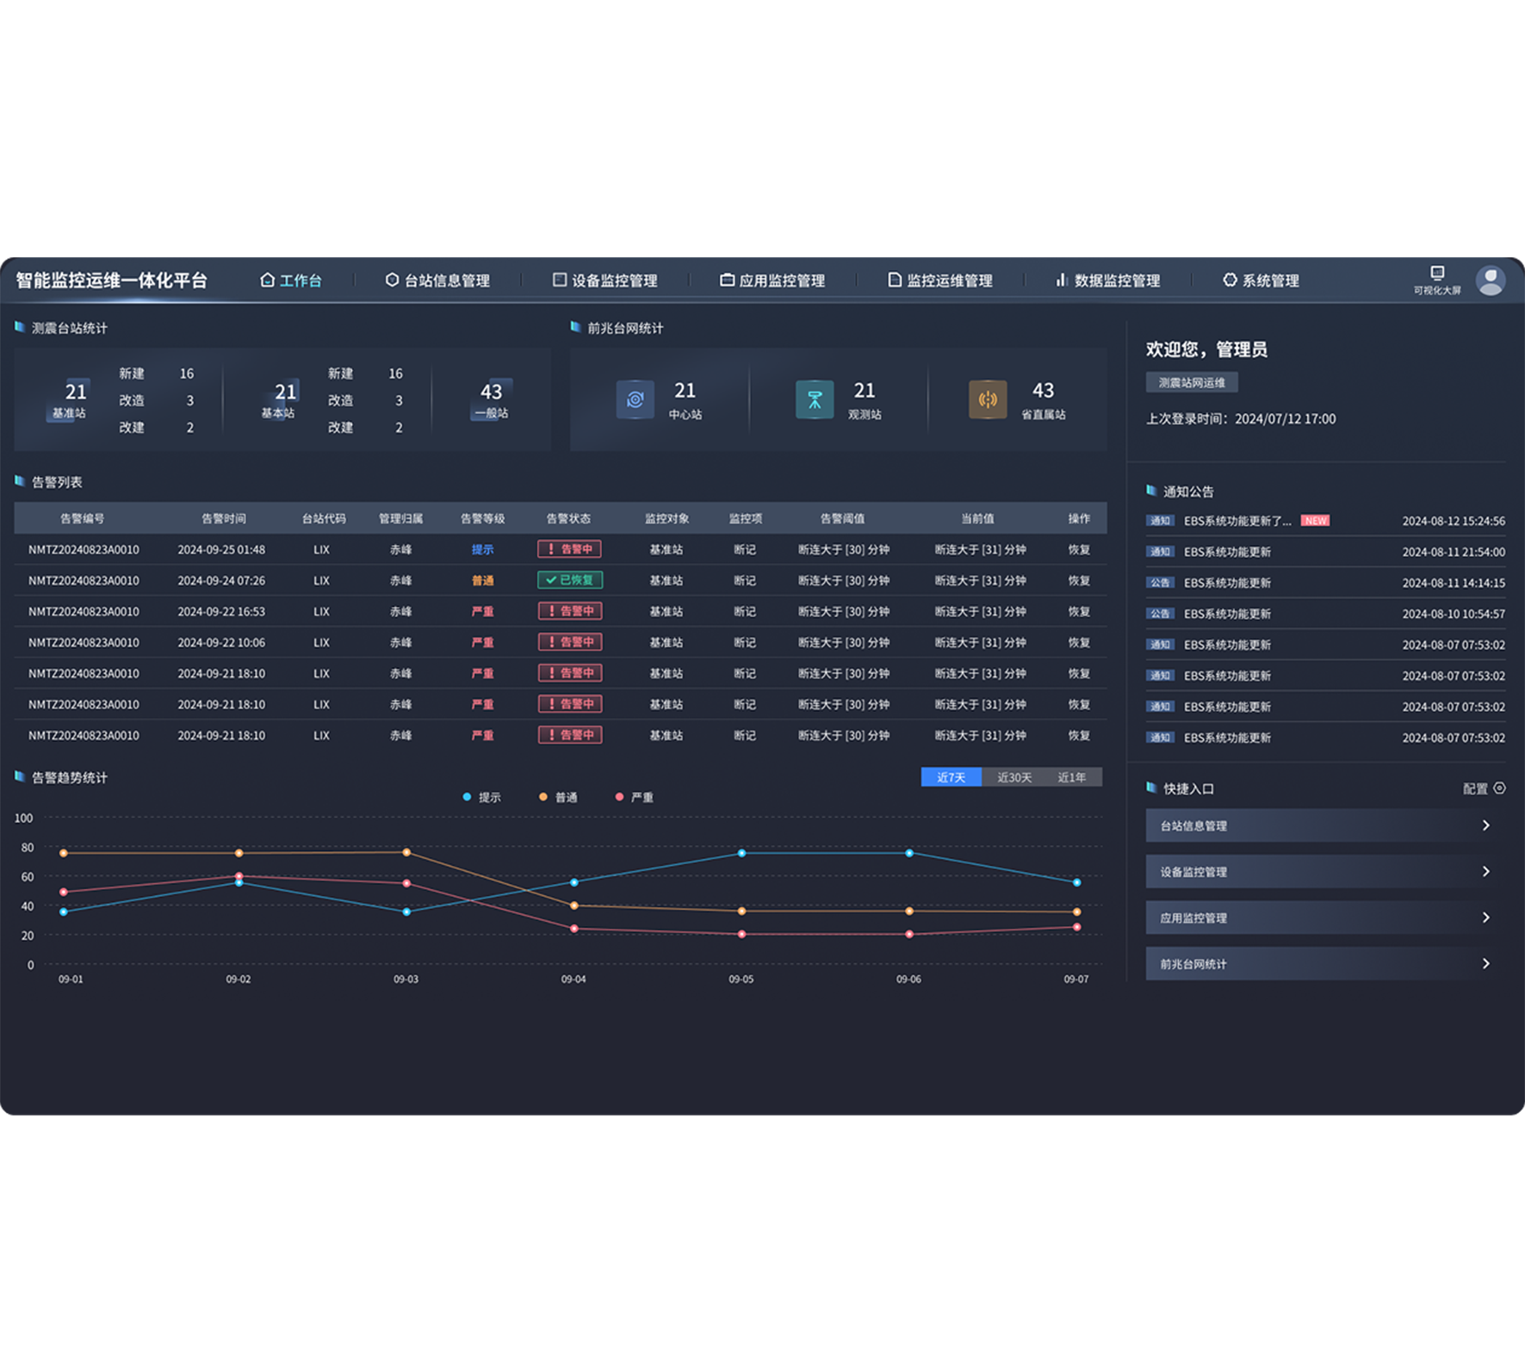Toggle the 普通 series in chart legend
1525x1372 pixels.
pos(558,797)
